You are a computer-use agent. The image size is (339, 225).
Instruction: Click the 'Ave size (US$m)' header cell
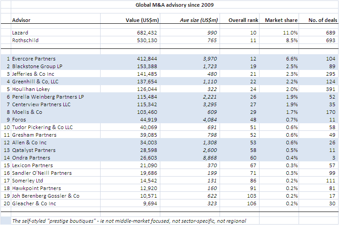point(198,21)
